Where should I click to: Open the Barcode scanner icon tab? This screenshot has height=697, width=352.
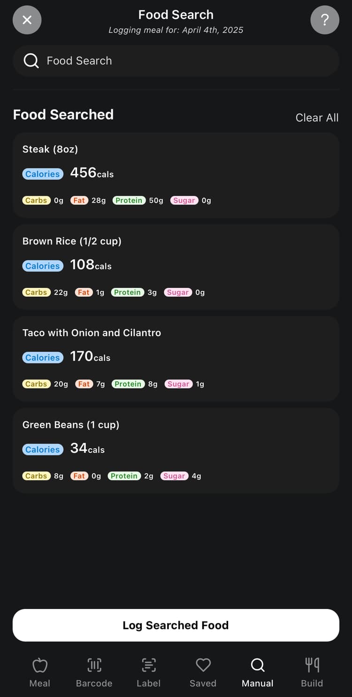(94, 673)
